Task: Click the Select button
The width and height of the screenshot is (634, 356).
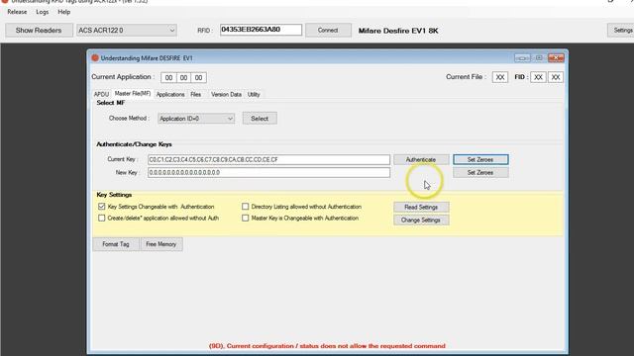Action: coord(260,119)
